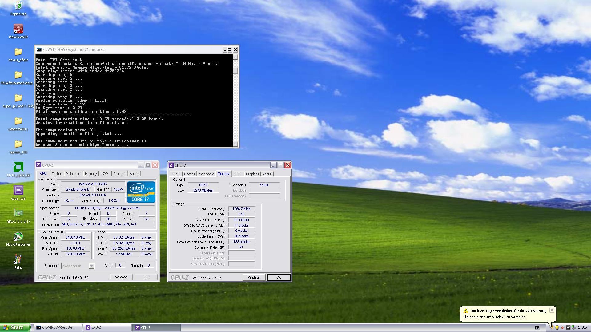The width and height of the screenshot is (591, 332).
Task: Open the Memory tab in the left CPU-Z window
Action: [x=91, y=174]
